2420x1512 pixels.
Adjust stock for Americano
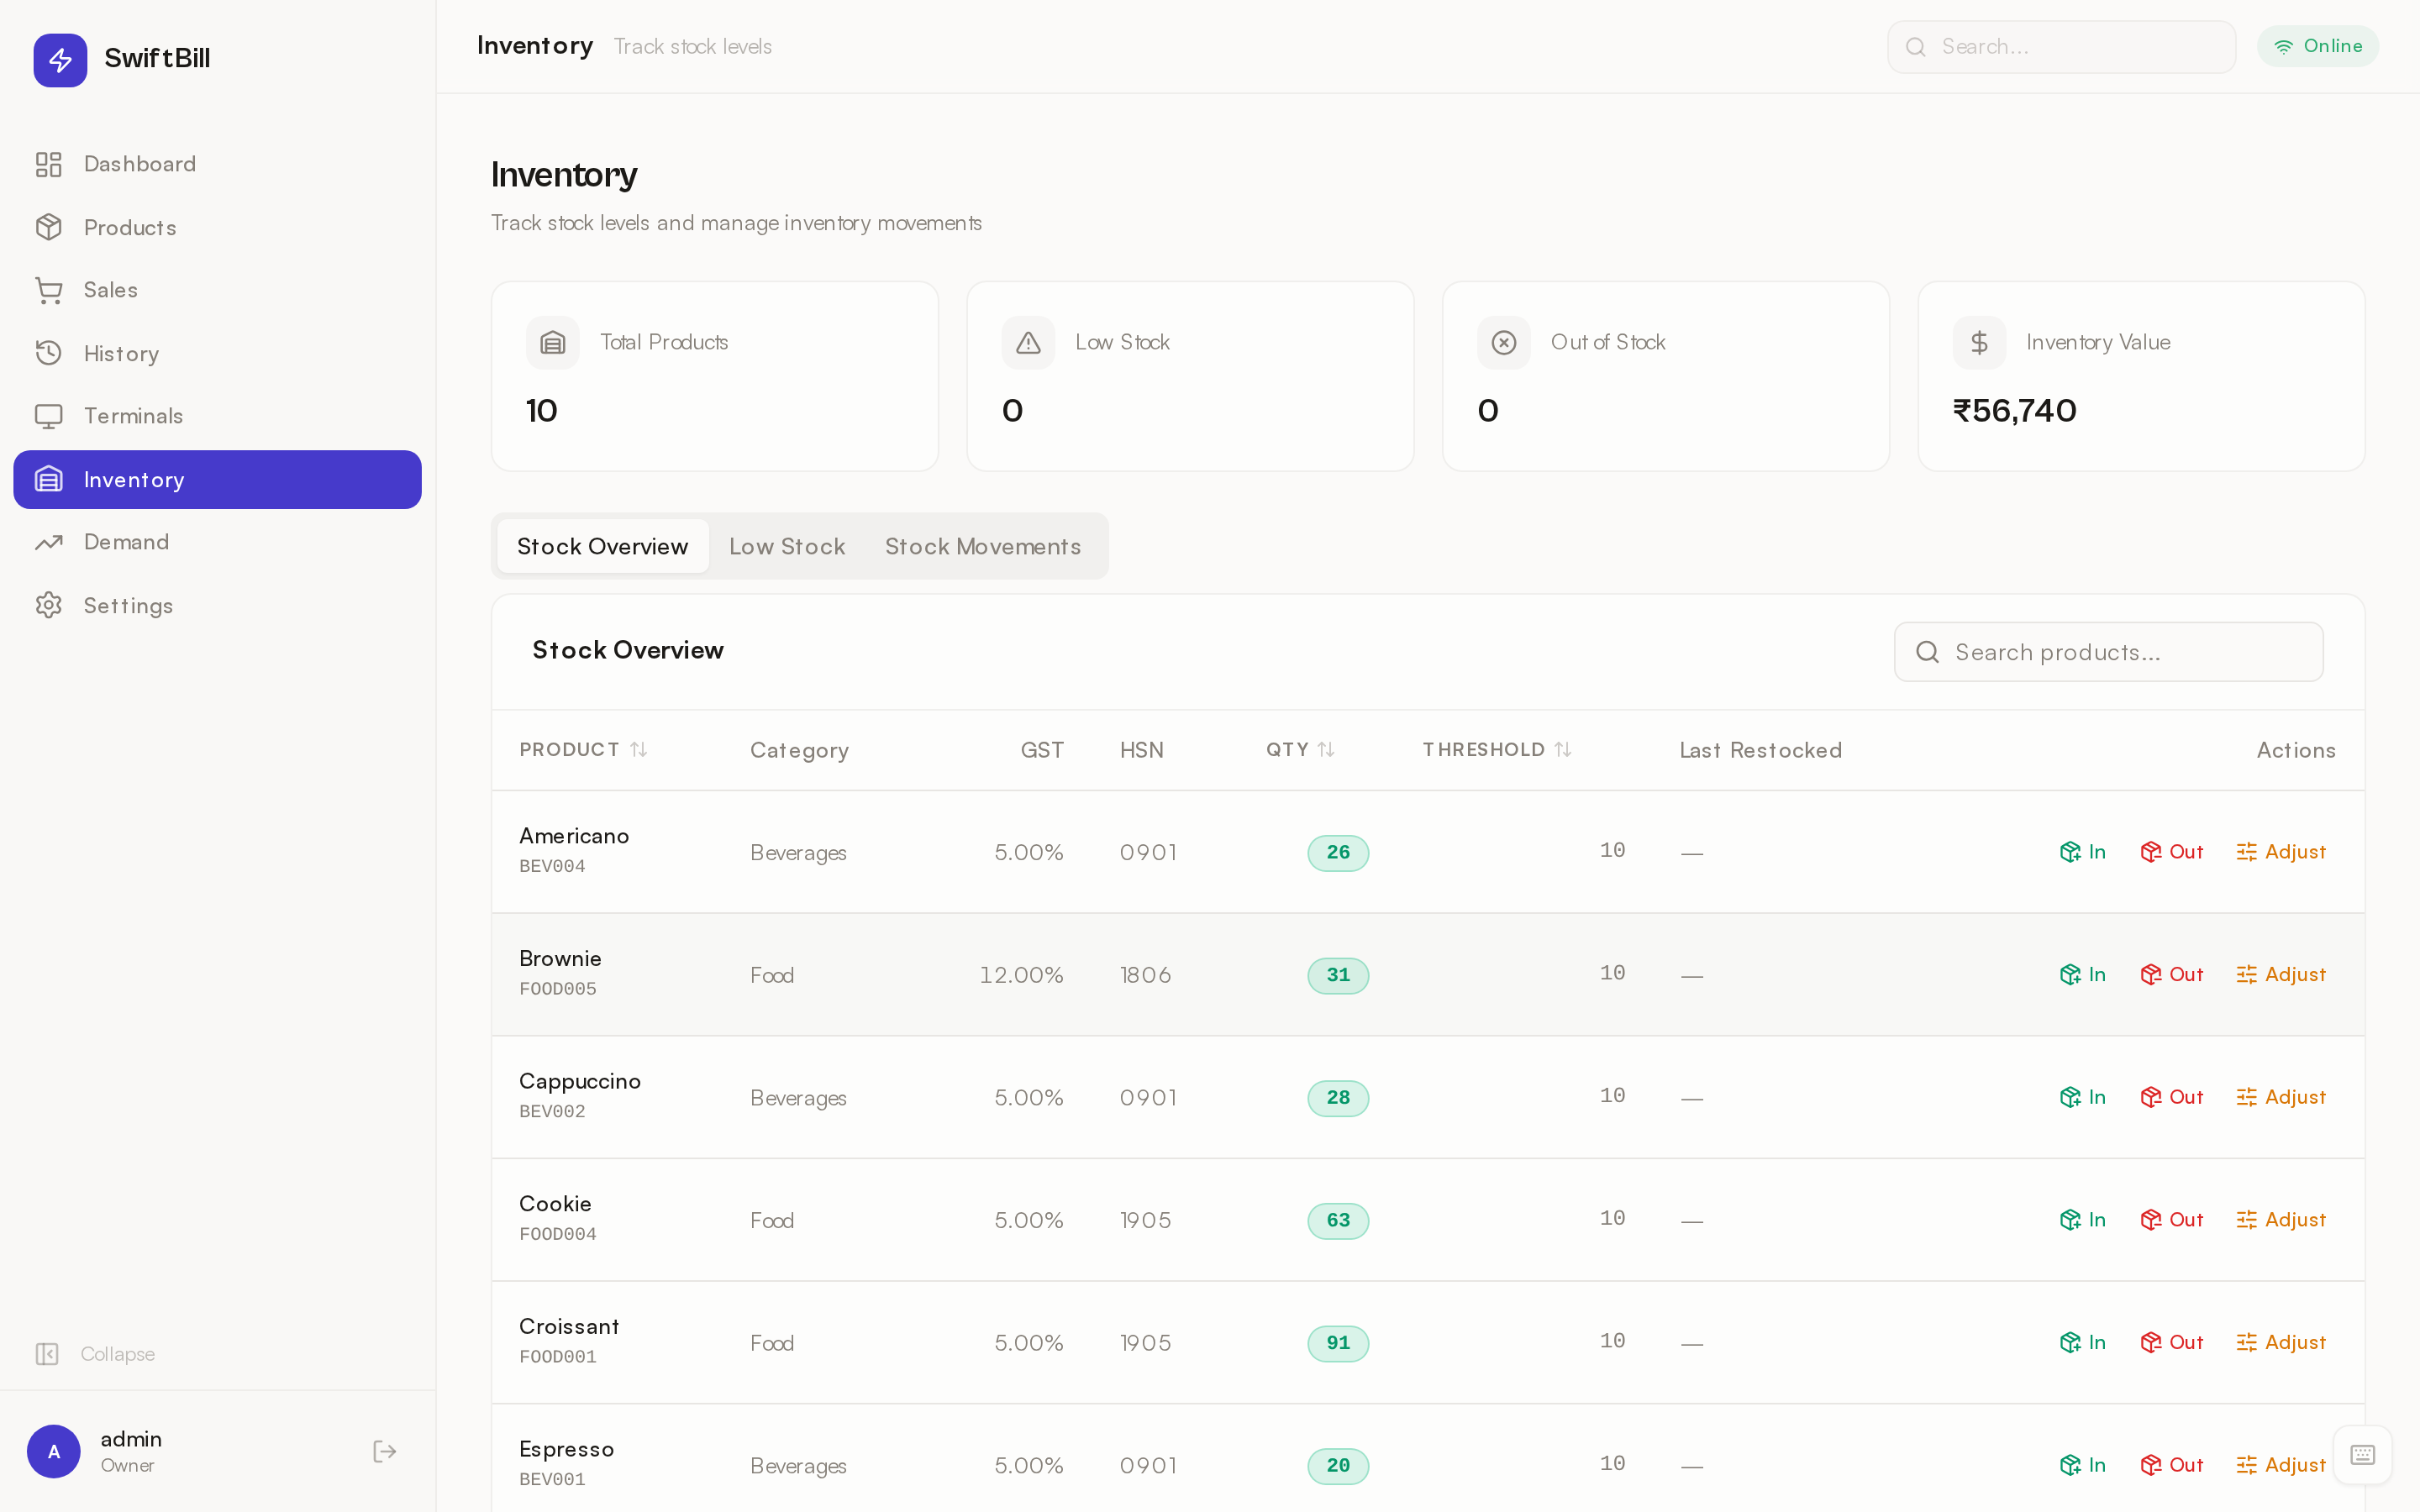(2281, 852)
